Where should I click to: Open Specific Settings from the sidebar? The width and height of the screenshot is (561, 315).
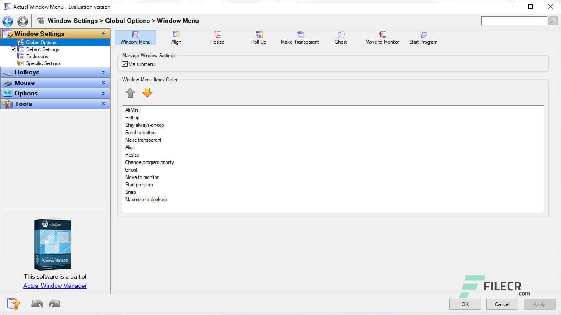click(43, 63)
